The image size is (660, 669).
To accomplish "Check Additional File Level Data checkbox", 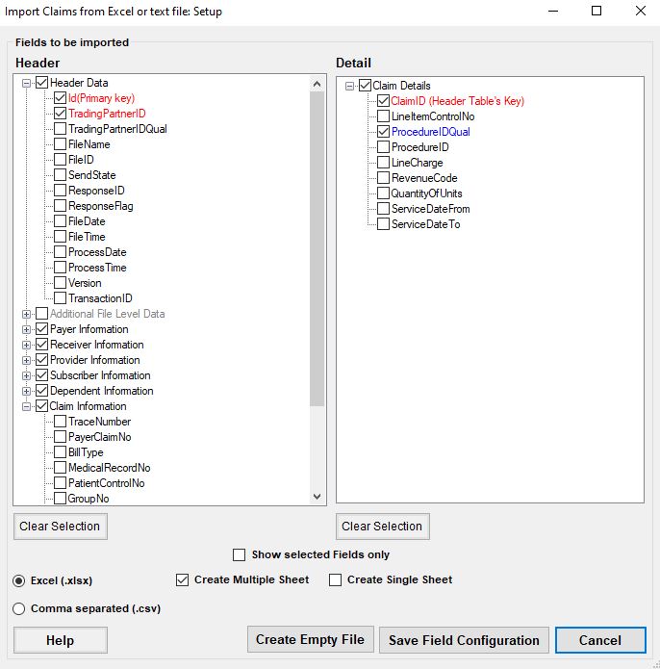I will click(x=41, y=314).
